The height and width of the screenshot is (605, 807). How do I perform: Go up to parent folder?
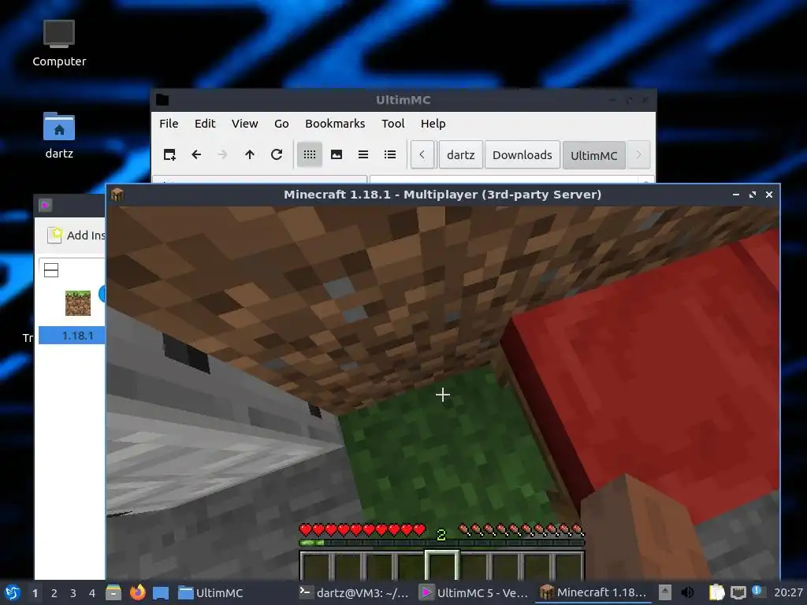pos(250,154)
